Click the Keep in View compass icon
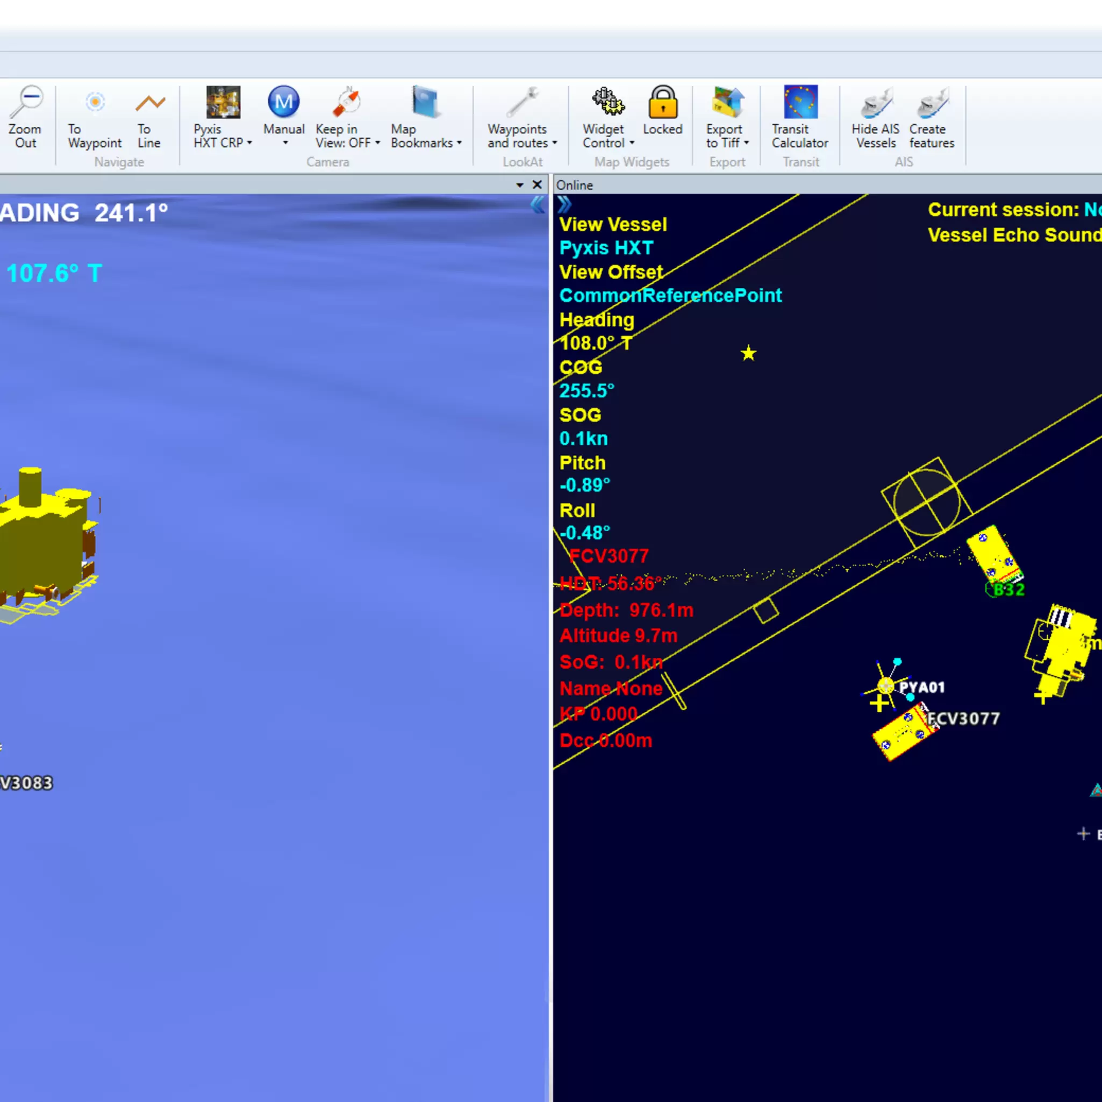 (347, 102)
